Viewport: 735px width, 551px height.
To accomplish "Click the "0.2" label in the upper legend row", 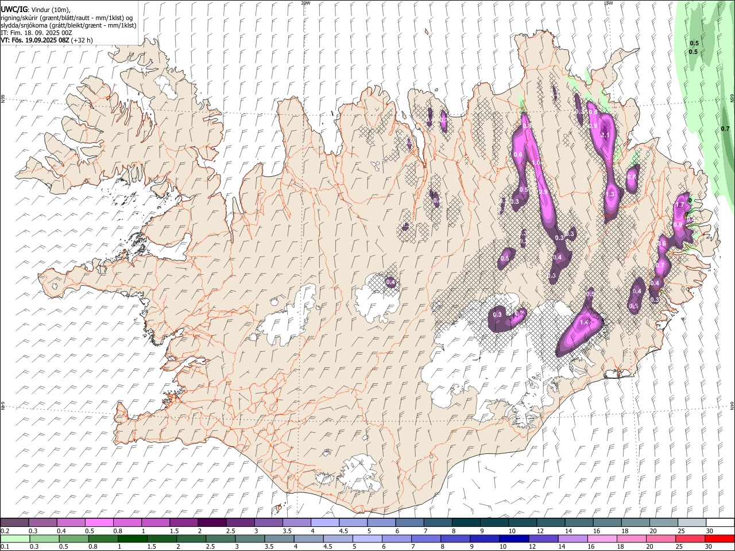I will (x=5, y=531).
